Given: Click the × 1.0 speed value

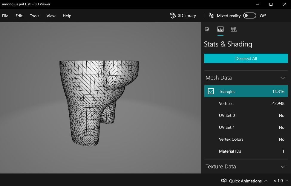Looking at the screenshot, I should tap(278, 181).
